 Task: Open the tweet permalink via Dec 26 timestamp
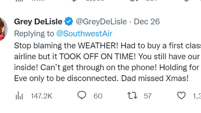click(x=147, y=22)
